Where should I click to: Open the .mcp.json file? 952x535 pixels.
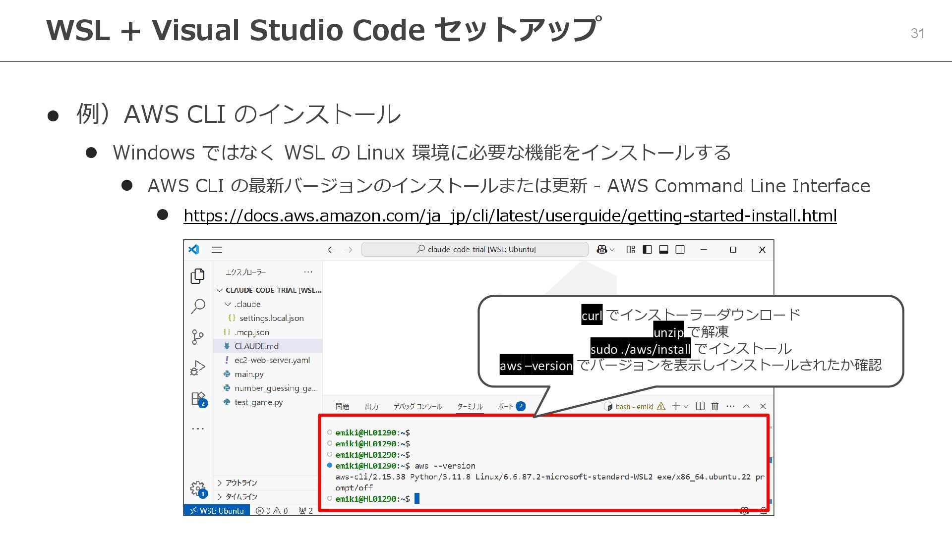pyautogui.click(x=268, y=332)
